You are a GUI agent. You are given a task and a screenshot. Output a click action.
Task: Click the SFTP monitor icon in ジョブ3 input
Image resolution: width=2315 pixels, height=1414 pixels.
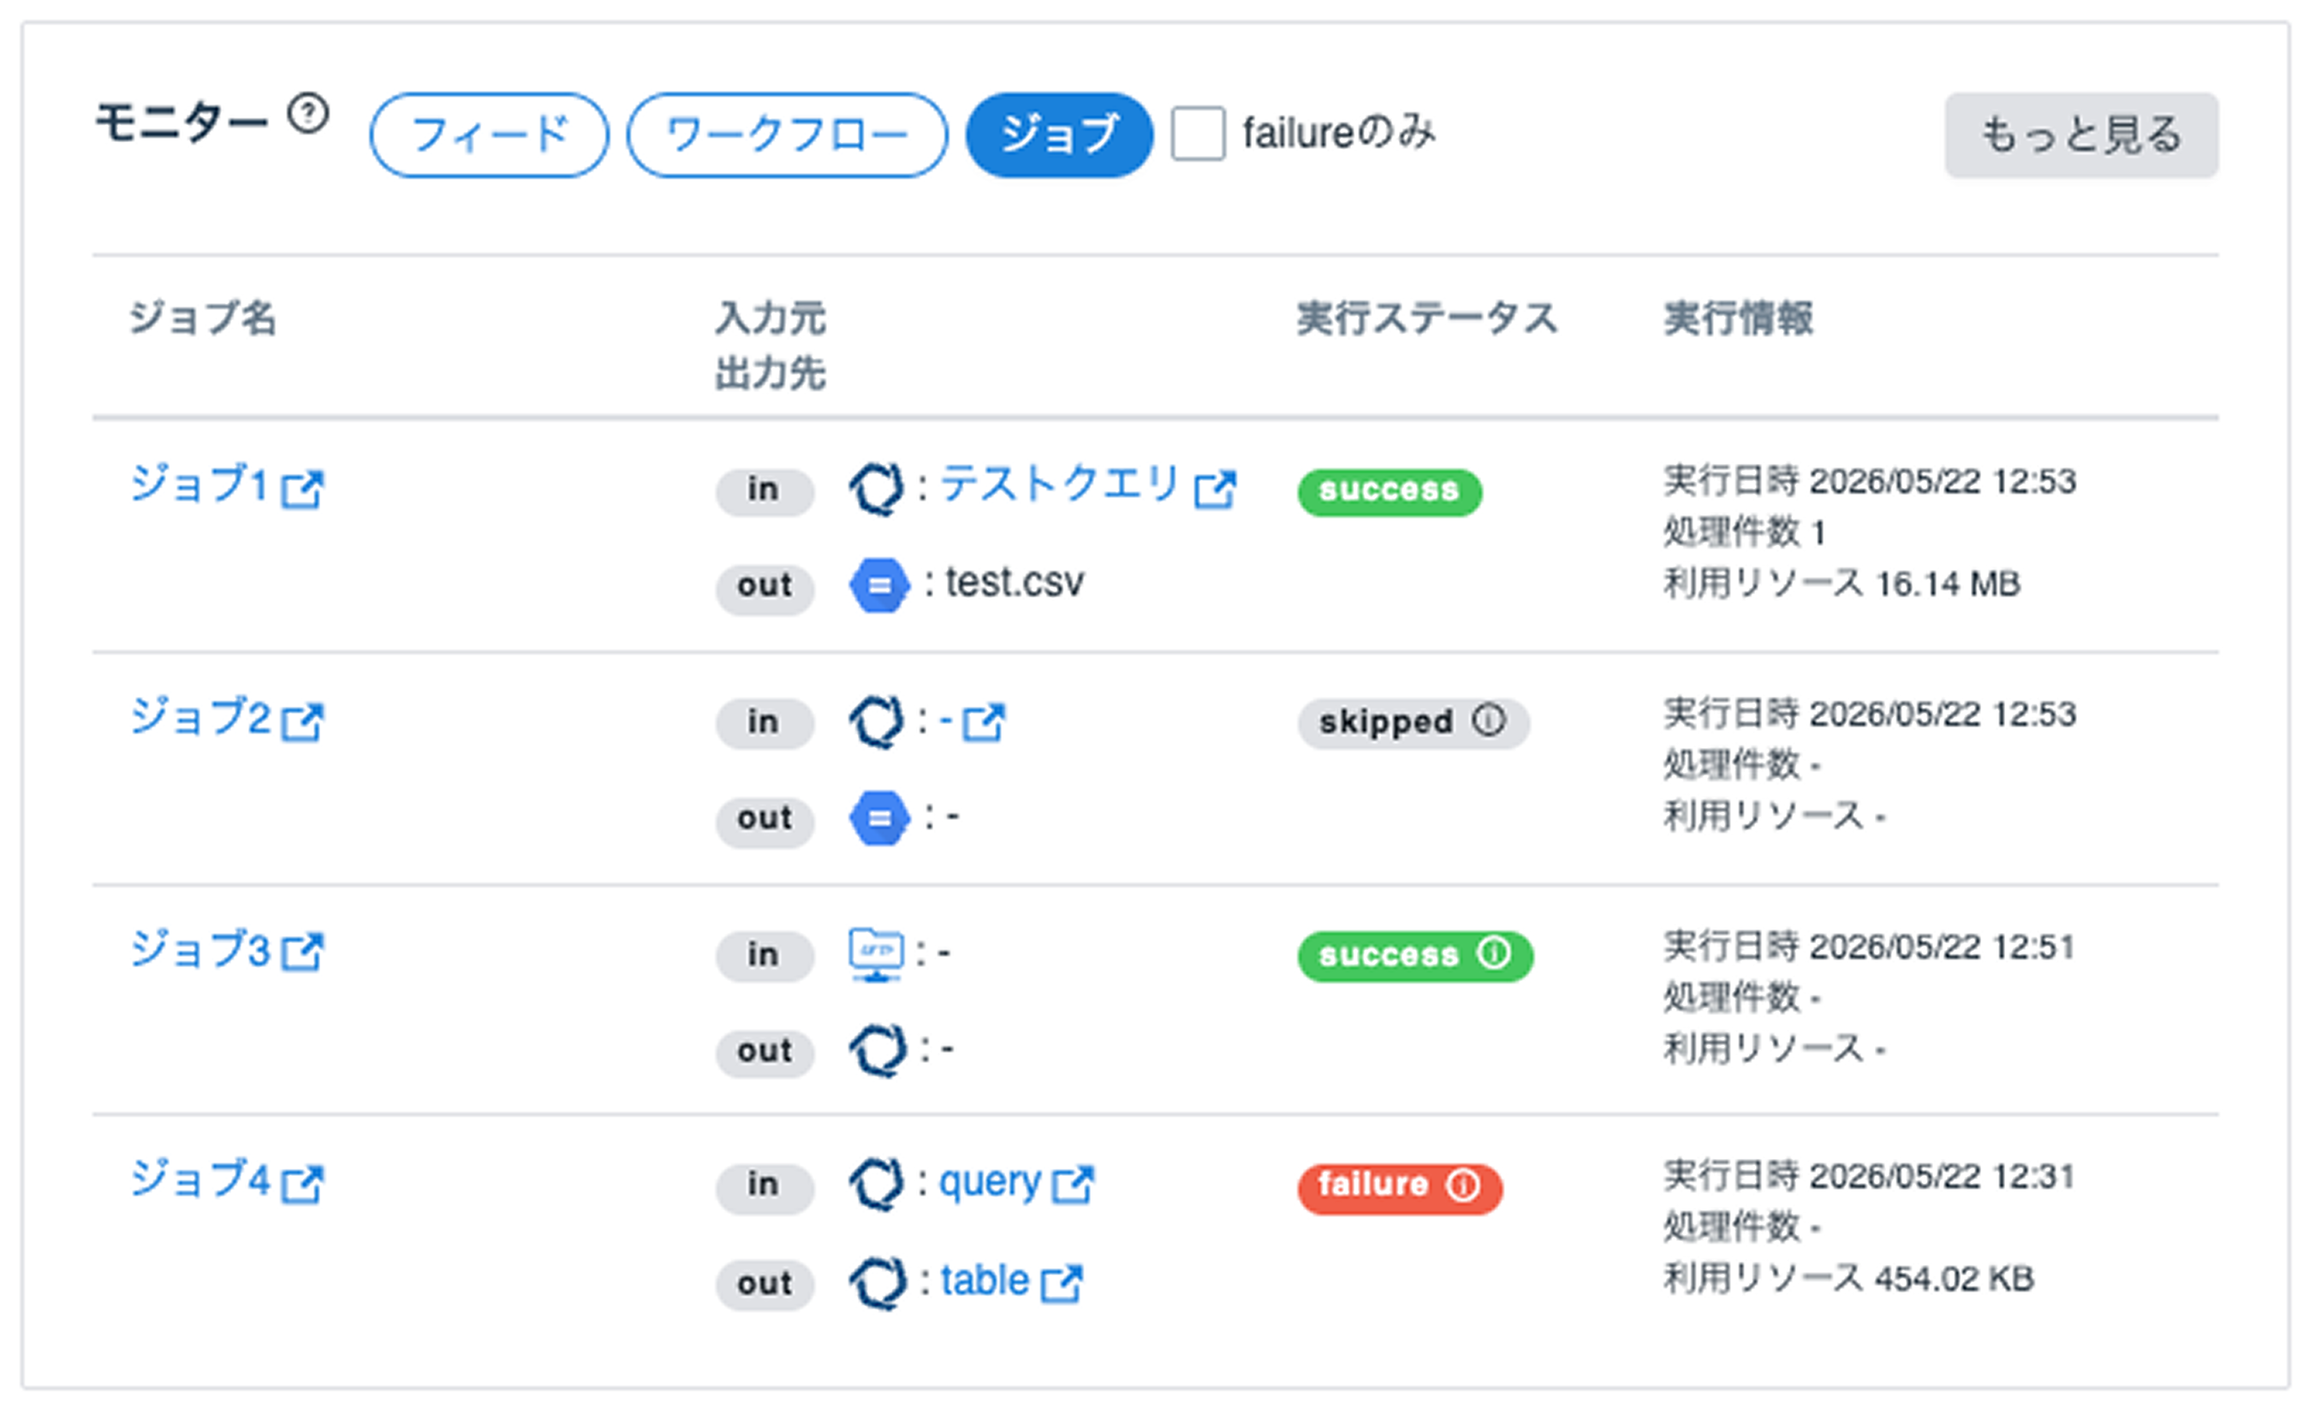point(877,954)
